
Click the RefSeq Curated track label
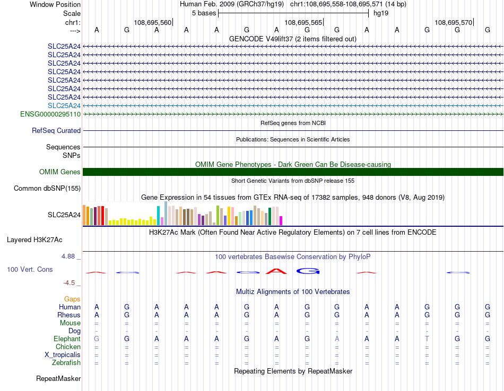coord(56,131)
